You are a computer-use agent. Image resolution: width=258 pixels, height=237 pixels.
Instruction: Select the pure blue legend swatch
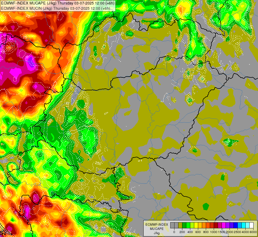tap(236, 225)
